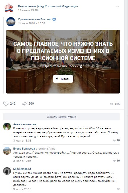Click the views eye icon showing 38K

click(x=111, y=104)
